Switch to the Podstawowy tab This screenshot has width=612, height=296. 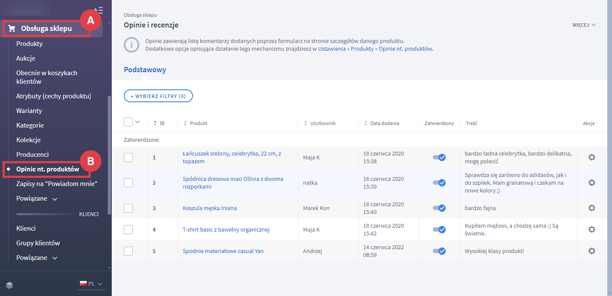point(145,70)
